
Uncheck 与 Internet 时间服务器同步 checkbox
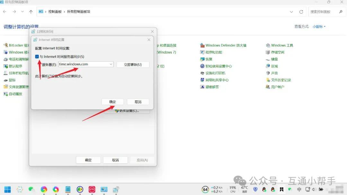[37, 57]
